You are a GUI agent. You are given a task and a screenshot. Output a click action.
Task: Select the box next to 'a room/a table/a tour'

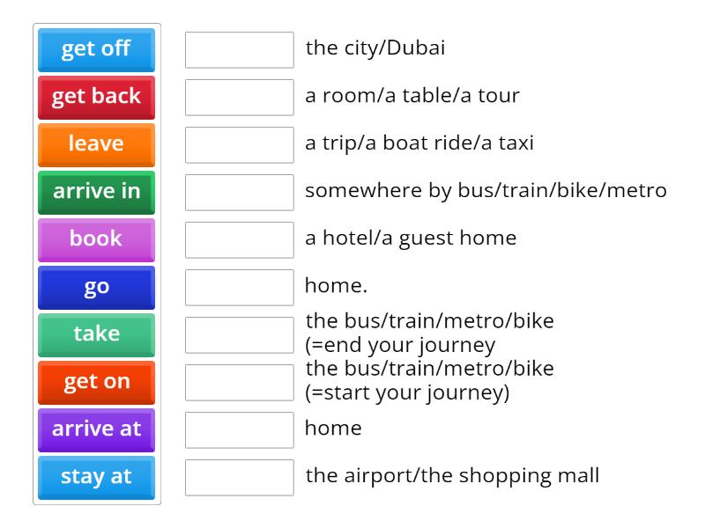239,97
